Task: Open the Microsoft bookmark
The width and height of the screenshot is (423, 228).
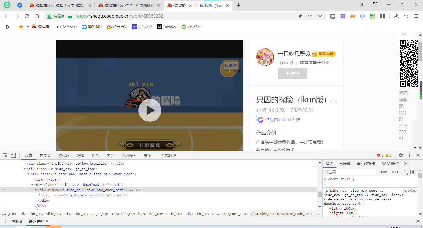Action: [x=67, y=27]
